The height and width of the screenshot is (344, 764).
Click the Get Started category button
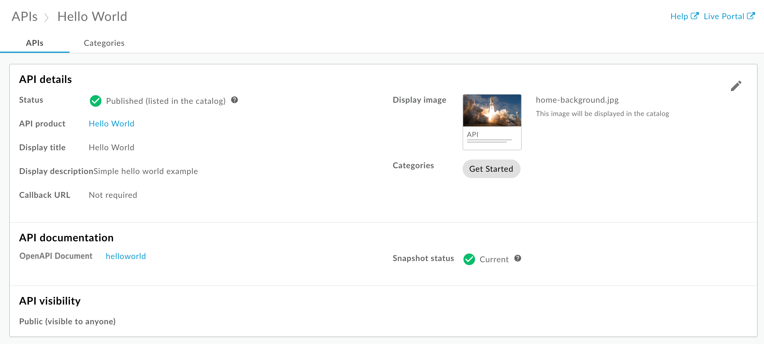click(x=491, y=168)
